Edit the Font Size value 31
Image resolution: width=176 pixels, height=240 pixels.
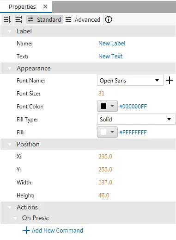pyautogui.click(x=101, y=94)
